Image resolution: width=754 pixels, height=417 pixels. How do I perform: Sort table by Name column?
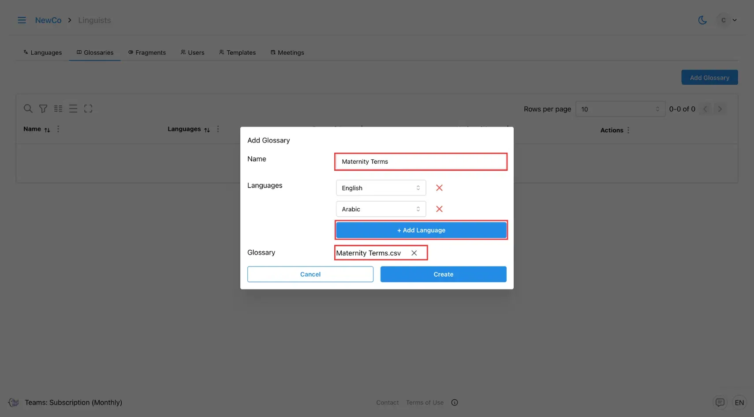coord(47,130)
